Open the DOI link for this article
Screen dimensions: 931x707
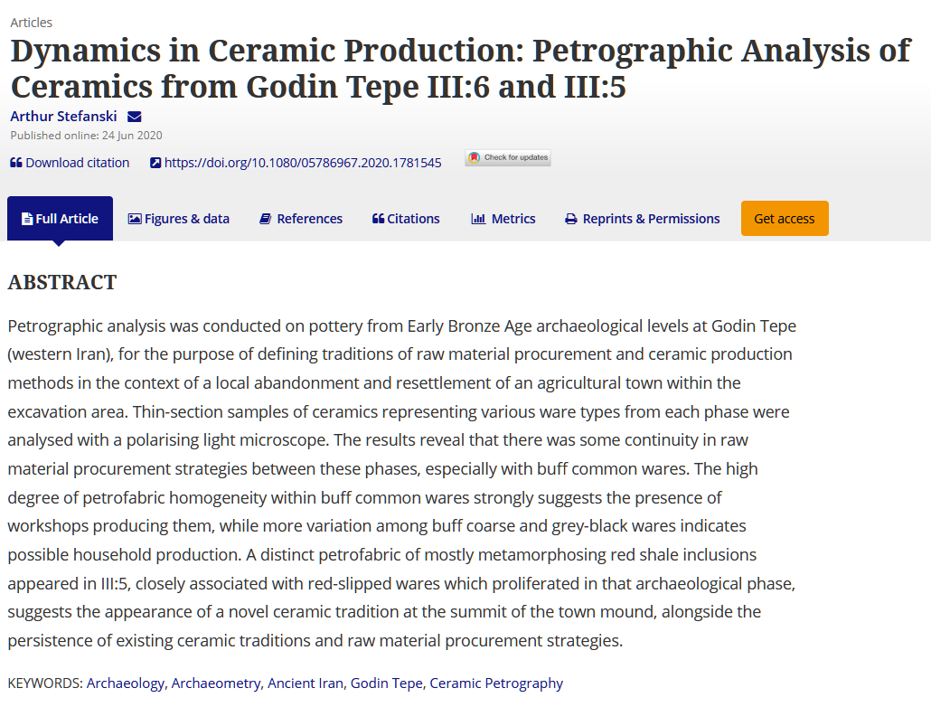click(303, 164)
